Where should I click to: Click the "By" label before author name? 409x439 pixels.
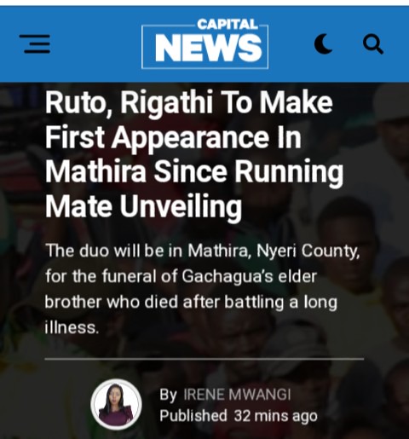168,395
